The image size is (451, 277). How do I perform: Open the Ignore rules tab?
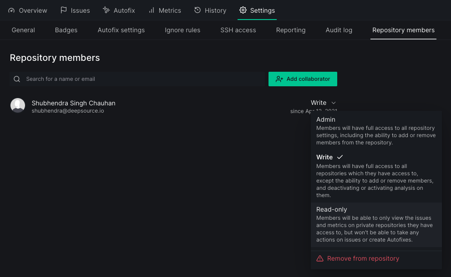coord(182,30)
